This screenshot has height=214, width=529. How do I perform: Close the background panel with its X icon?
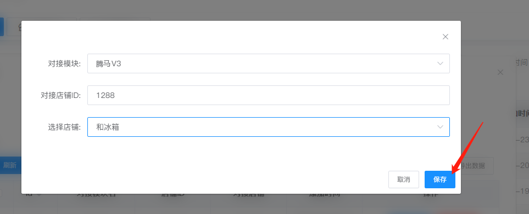[x=500, y=72]
